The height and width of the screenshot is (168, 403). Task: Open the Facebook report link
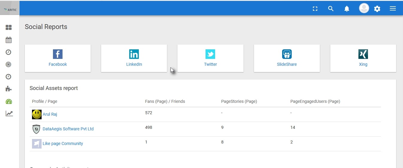[x=58, y=64]
